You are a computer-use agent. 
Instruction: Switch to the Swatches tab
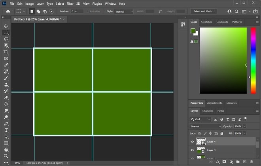pos(206,22)
